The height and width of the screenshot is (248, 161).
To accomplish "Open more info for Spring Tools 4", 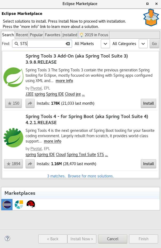I will [53, 141].
